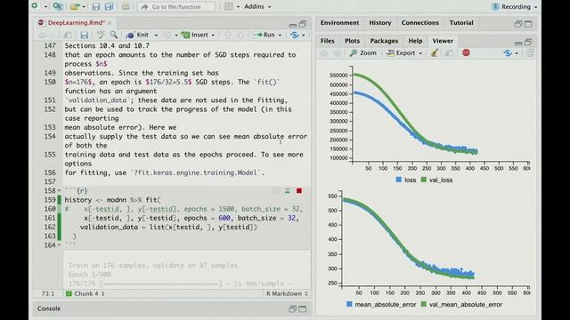Click chunk 158 options gear icon

(x=275, y=191)
